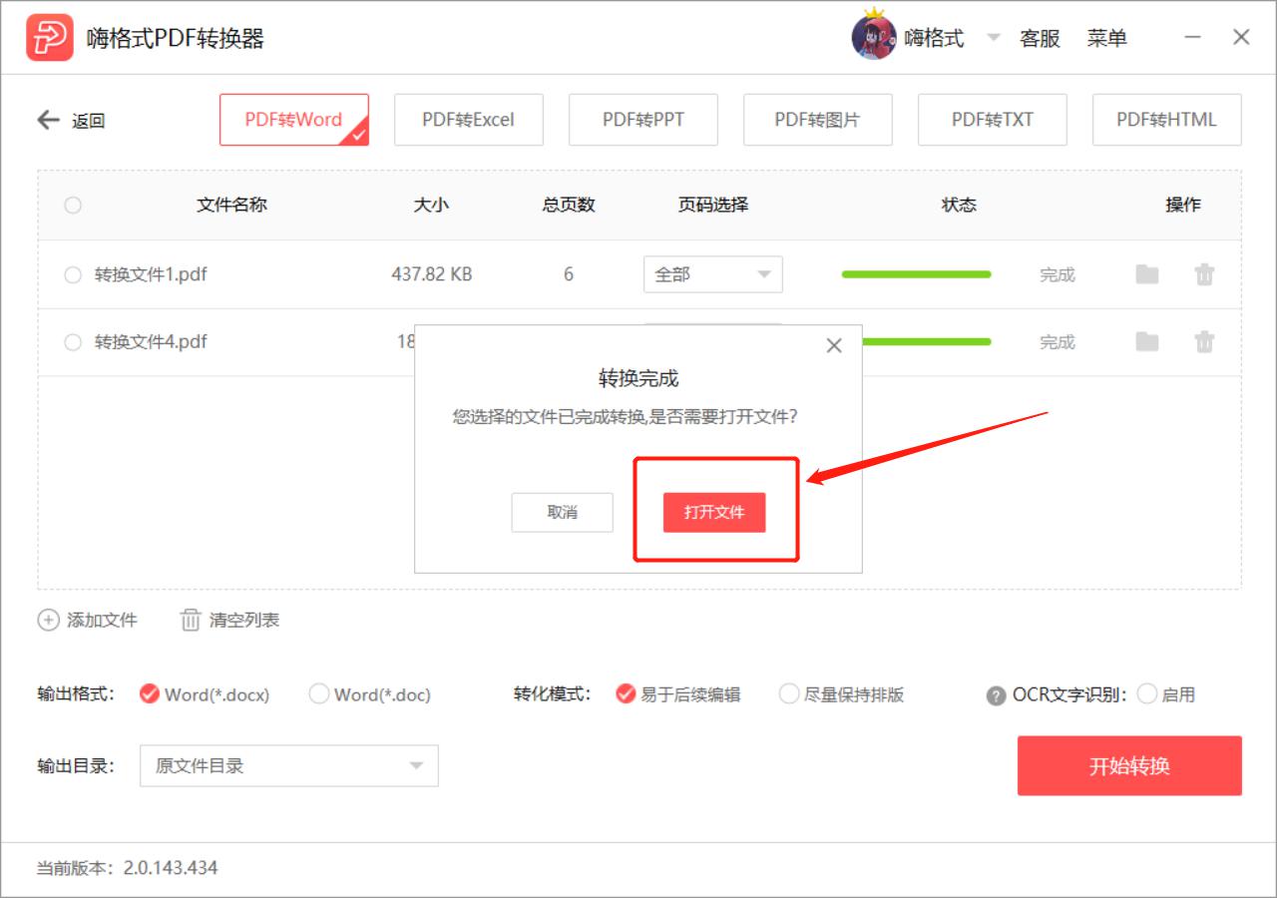This screenshot has width=1277, height=898.
Task: Click progress bar of 转换文件4.pdf
Action: click(x=926, y=342)
